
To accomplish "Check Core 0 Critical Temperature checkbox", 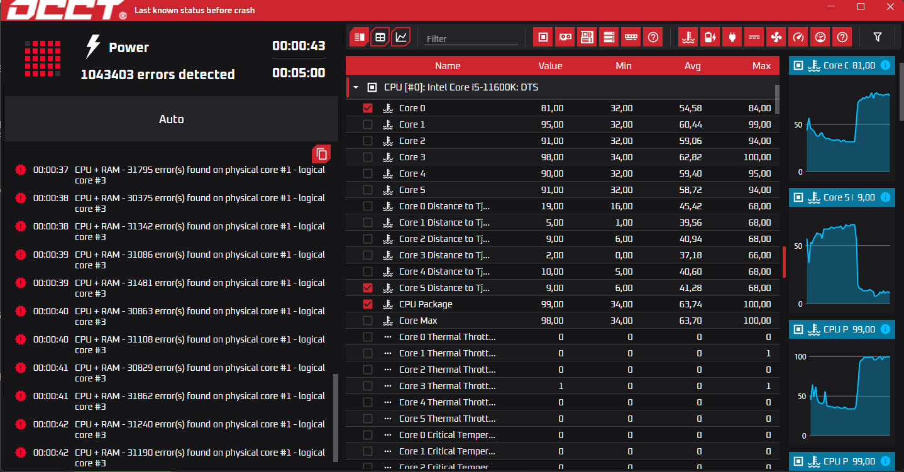I will tap(368, 435).
